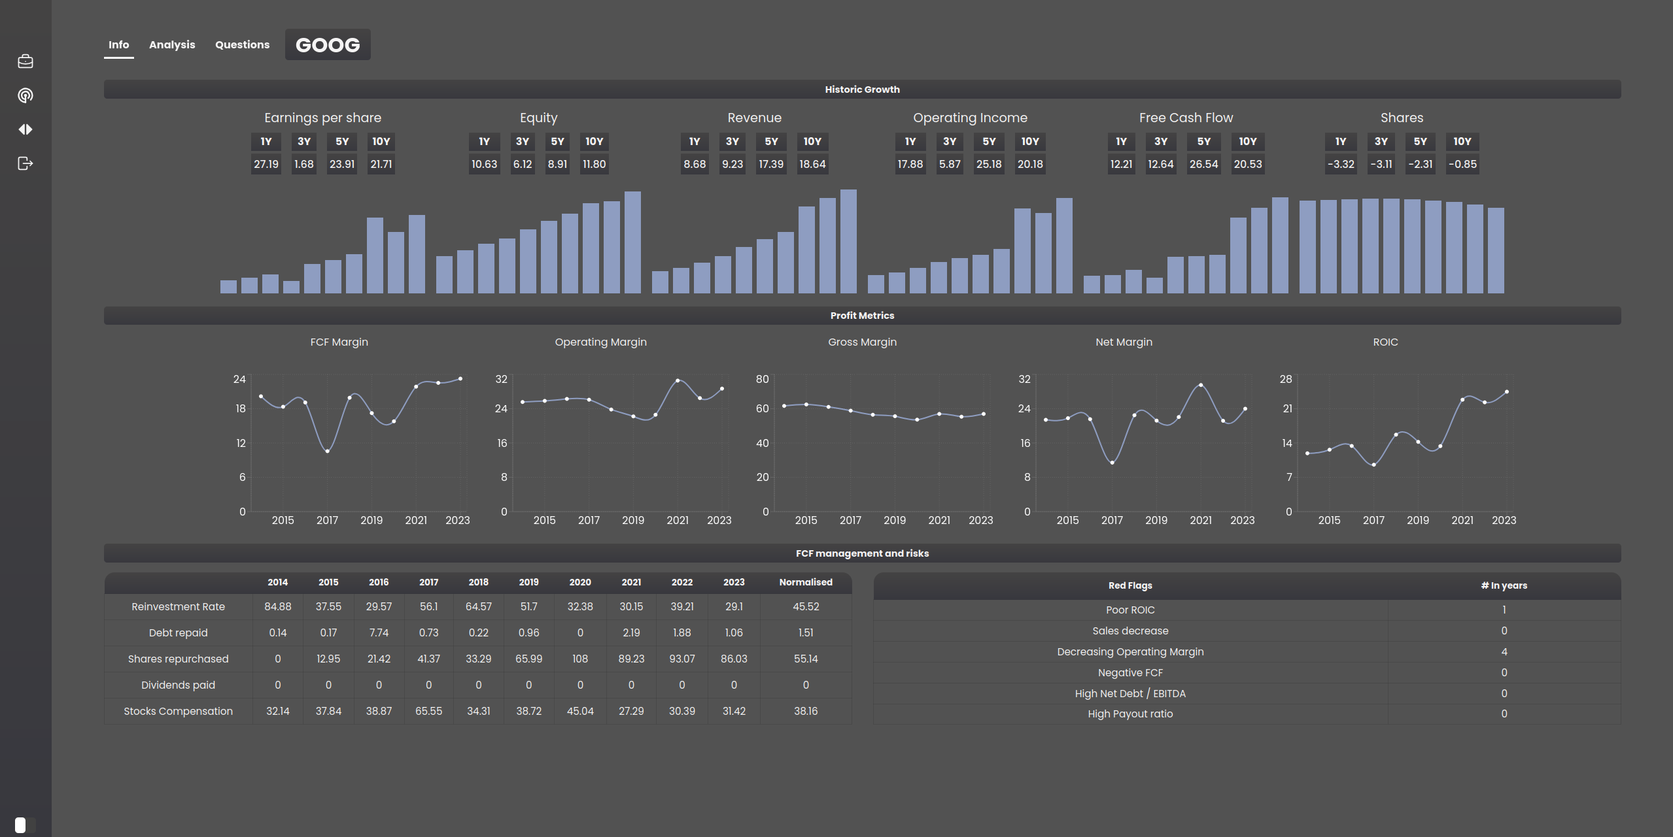Click the High Net Debt / EBITDA row
The height and width of the screenshot is (837, 1673).
pos(1247,693)
